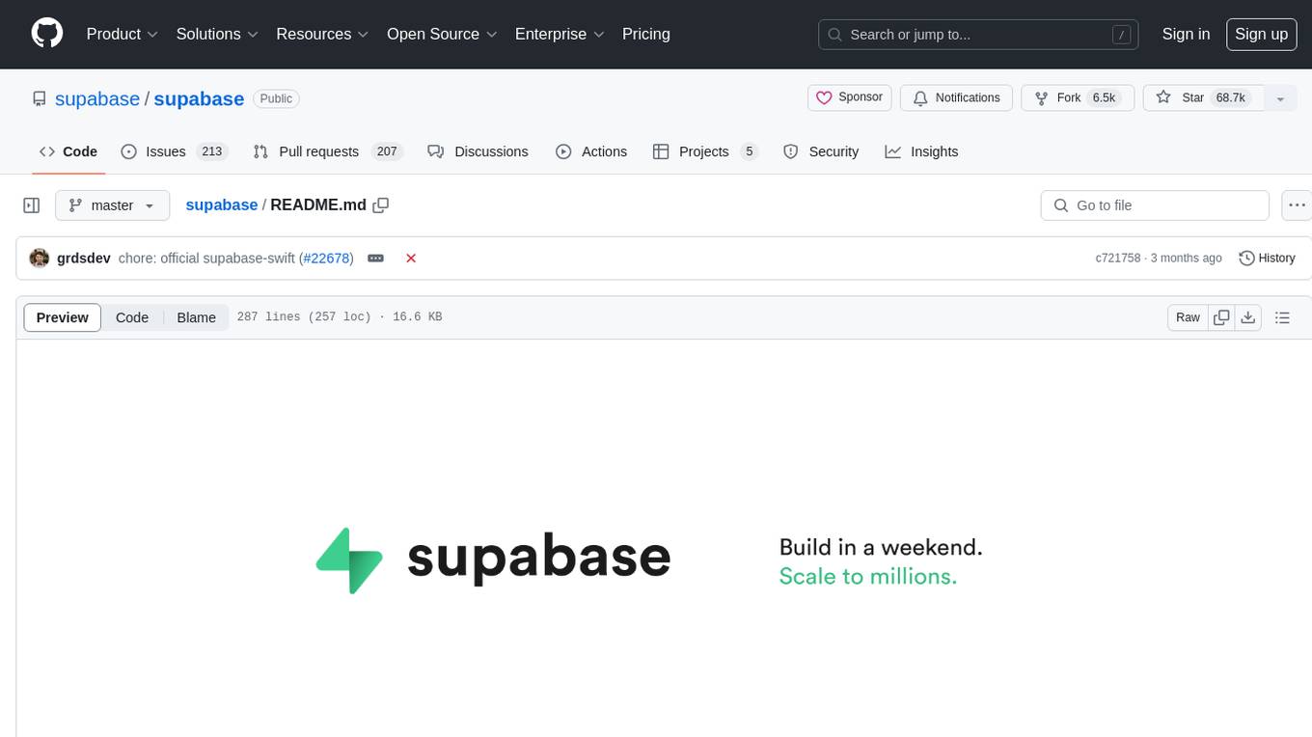Image resolution: width=1312 pixels, height=737 pixels.
Task: Open the document outline icon
Action: click(1282, 317)
